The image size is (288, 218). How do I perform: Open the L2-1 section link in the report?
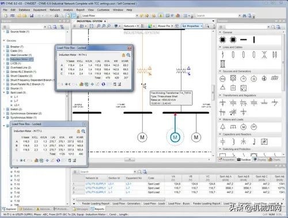pos(111,184)
